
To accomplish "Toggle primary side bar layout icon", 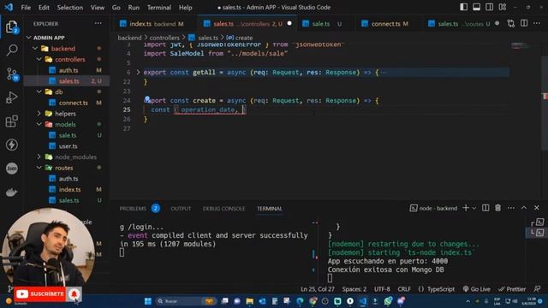I will point(463,7).
